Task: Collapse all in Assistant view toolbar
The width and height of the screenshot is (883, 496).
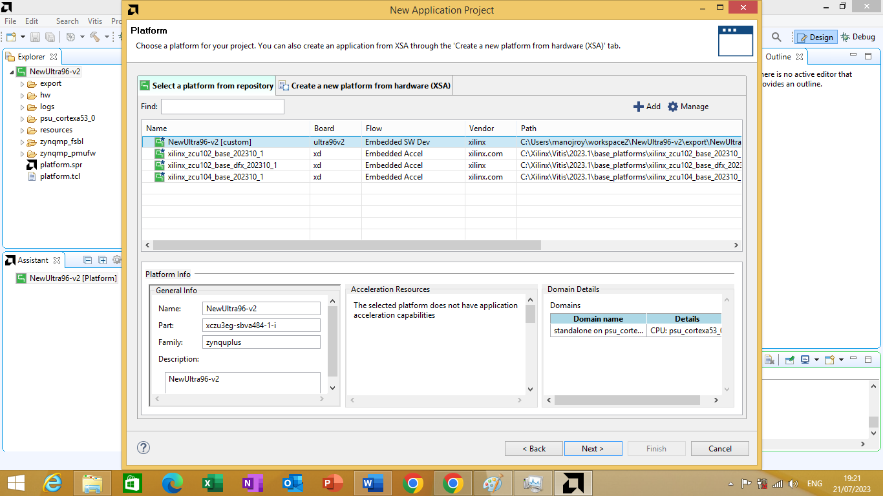Action: pos(88,260)
